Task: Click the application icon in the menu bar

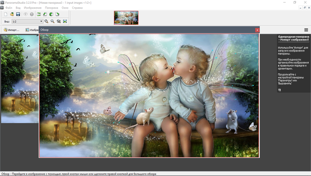Action: pos(2,8)
